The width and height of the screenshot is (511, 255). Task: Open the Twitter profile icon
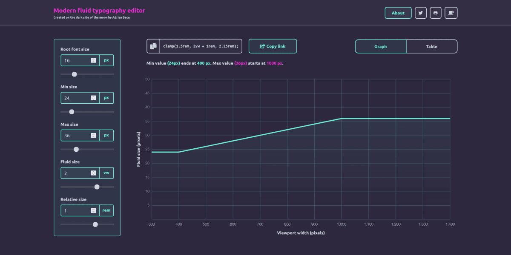tap(421, 13)
